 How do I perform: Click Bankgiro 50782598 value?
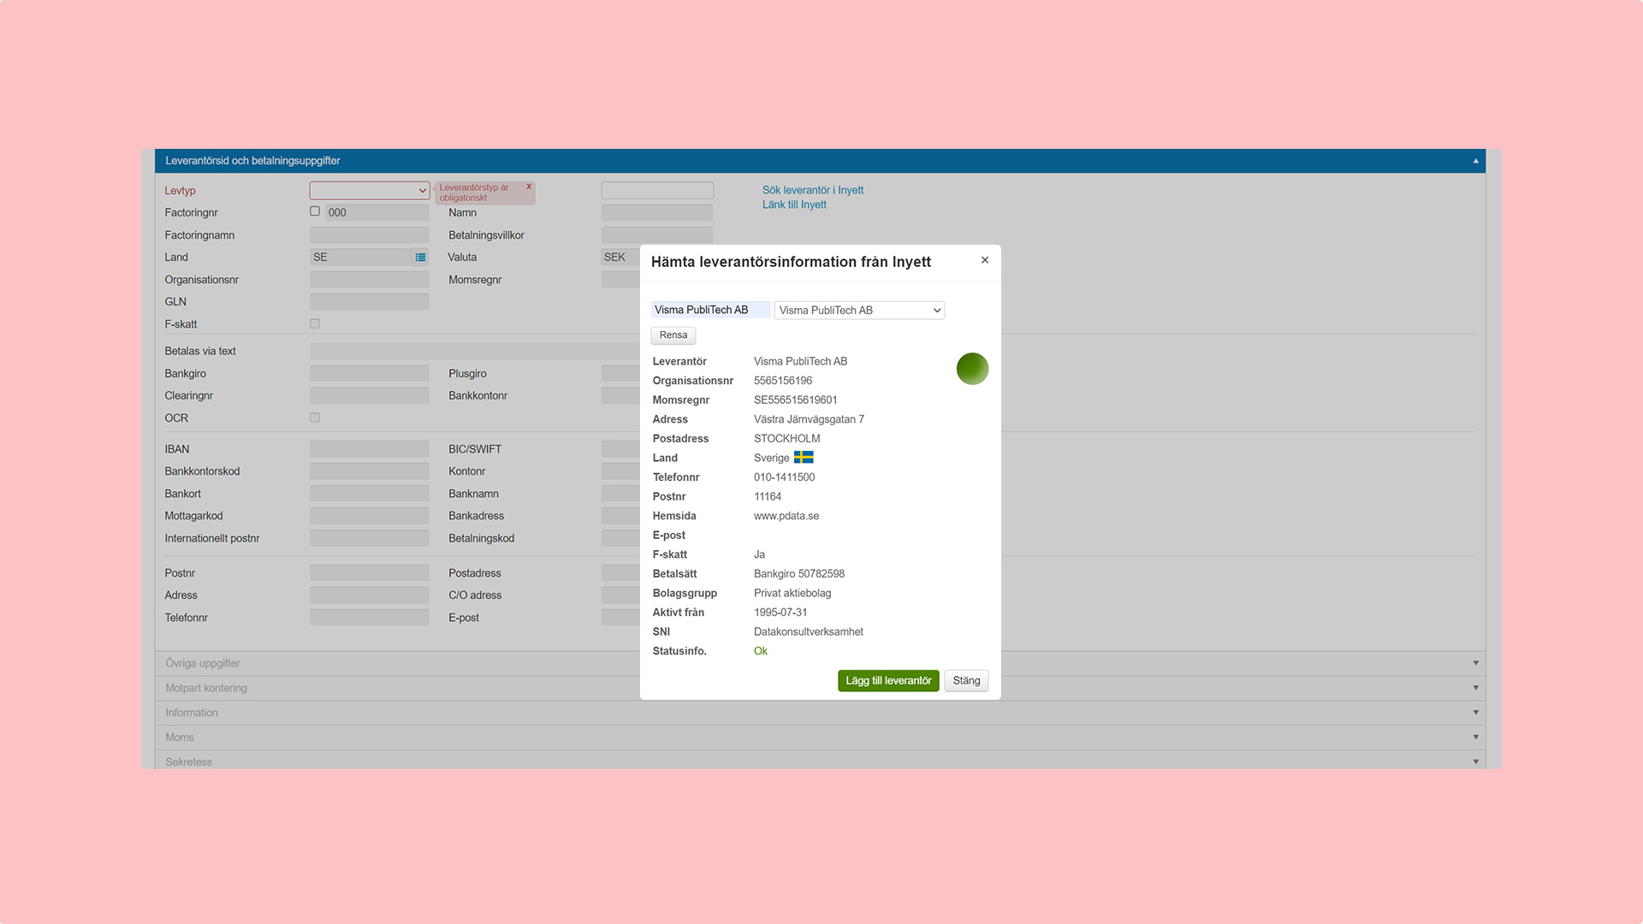pyautogui.click(x=799, y=574)
